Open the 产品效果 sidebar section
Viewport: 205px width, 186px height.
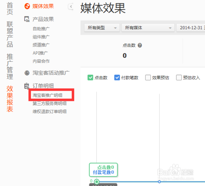click(x=43, y=19)
